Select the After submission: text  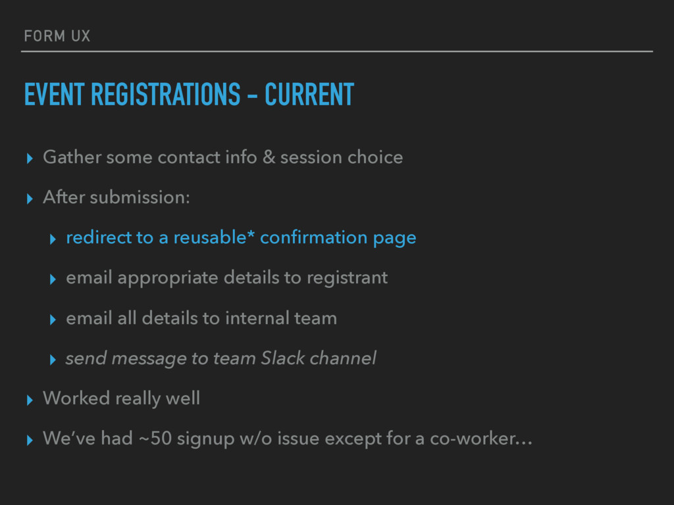pyautogui.click(x=116, y=197)
